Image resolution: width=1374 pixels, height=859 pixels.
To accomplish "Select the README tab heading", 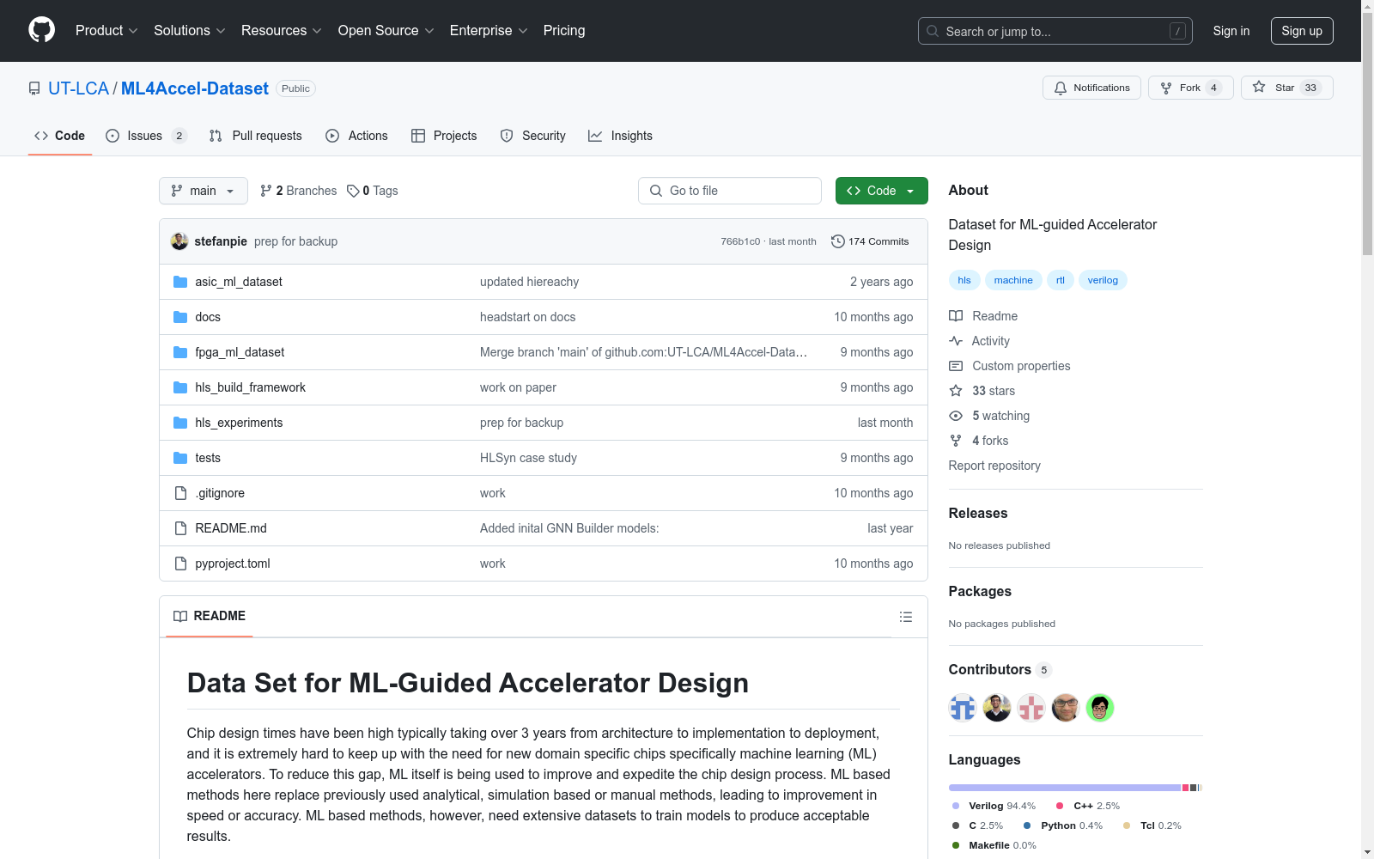I will tap(210, 616).
